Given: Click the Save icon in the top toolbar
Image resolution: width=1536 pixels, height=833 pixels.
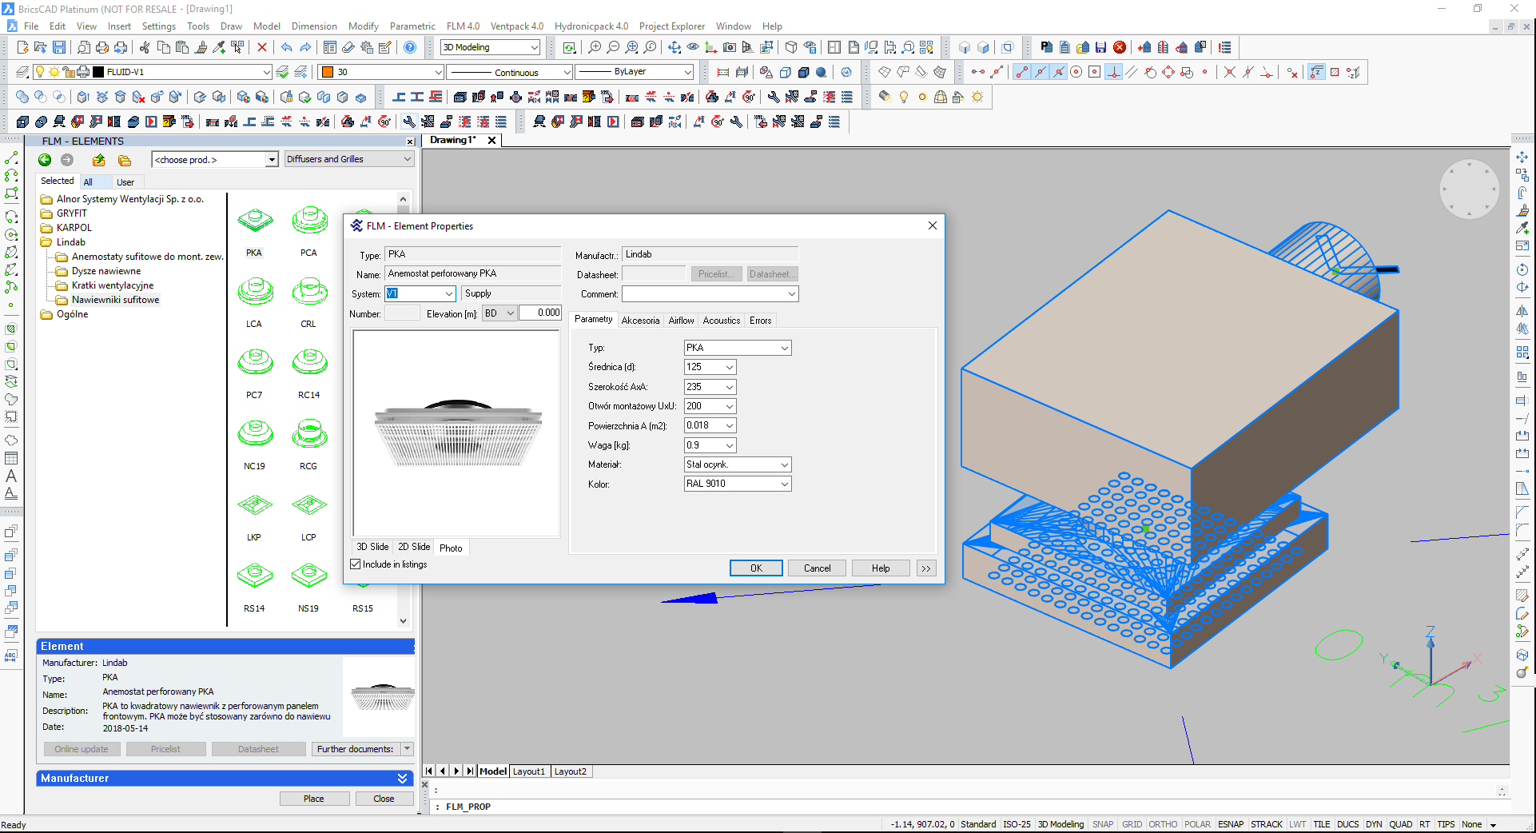Looking at the screenshot, I should (x=58, y=48).
